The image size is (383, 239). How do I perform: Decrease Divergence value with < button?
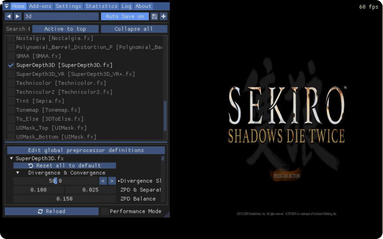pos(103,181)
